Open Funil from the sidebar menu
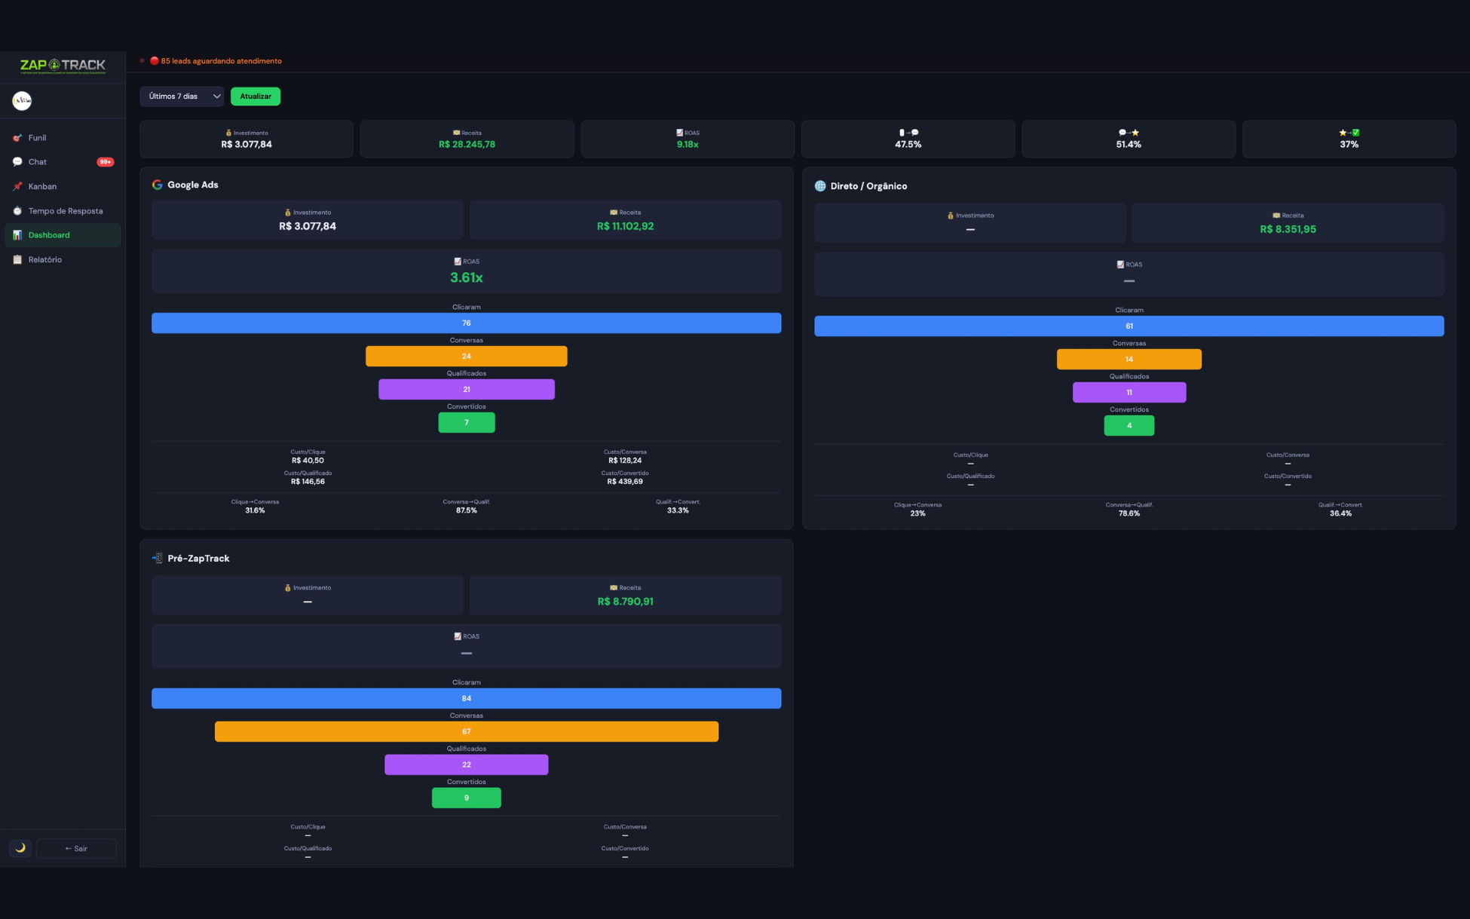 35,138
